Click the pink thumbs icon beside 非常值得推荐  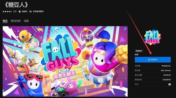coord(31,11)
